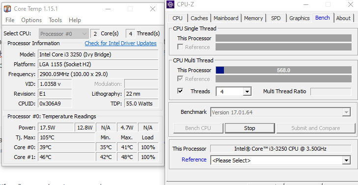358x185 pixels.
Task: Toggle the Threads checkbox
Action: click(x=180, y=91)
